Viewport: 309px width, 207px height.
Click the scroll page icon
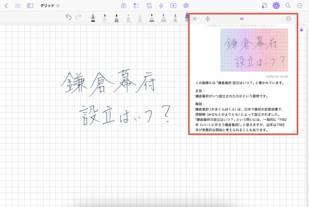149,6
